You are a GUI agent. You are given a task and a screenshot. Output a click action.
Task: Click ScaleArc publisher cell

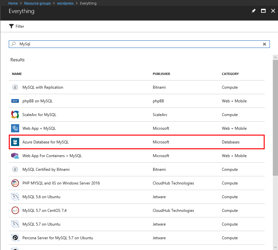[160, 115]
